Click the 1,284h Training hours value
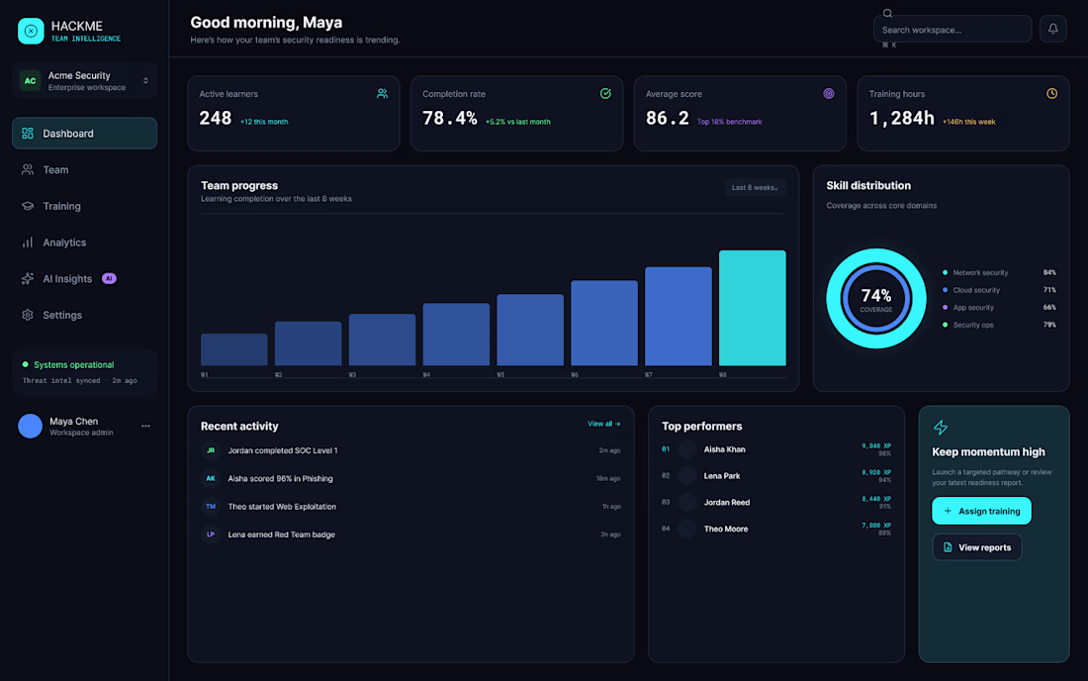Viewport: 1088px width, 681px height. (901, 119)
